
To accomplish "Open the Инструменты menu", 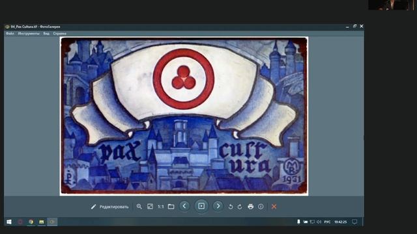I will (29, 33).
